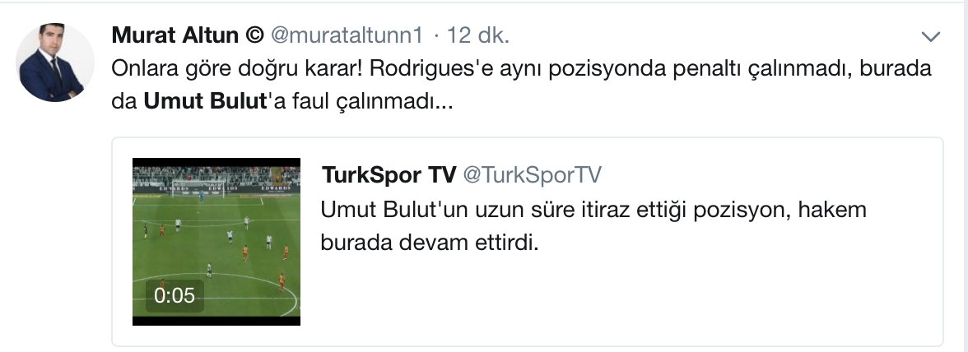Screen dimensions: 968x352
Task: Click the black bar below the video
Action: 216,322
